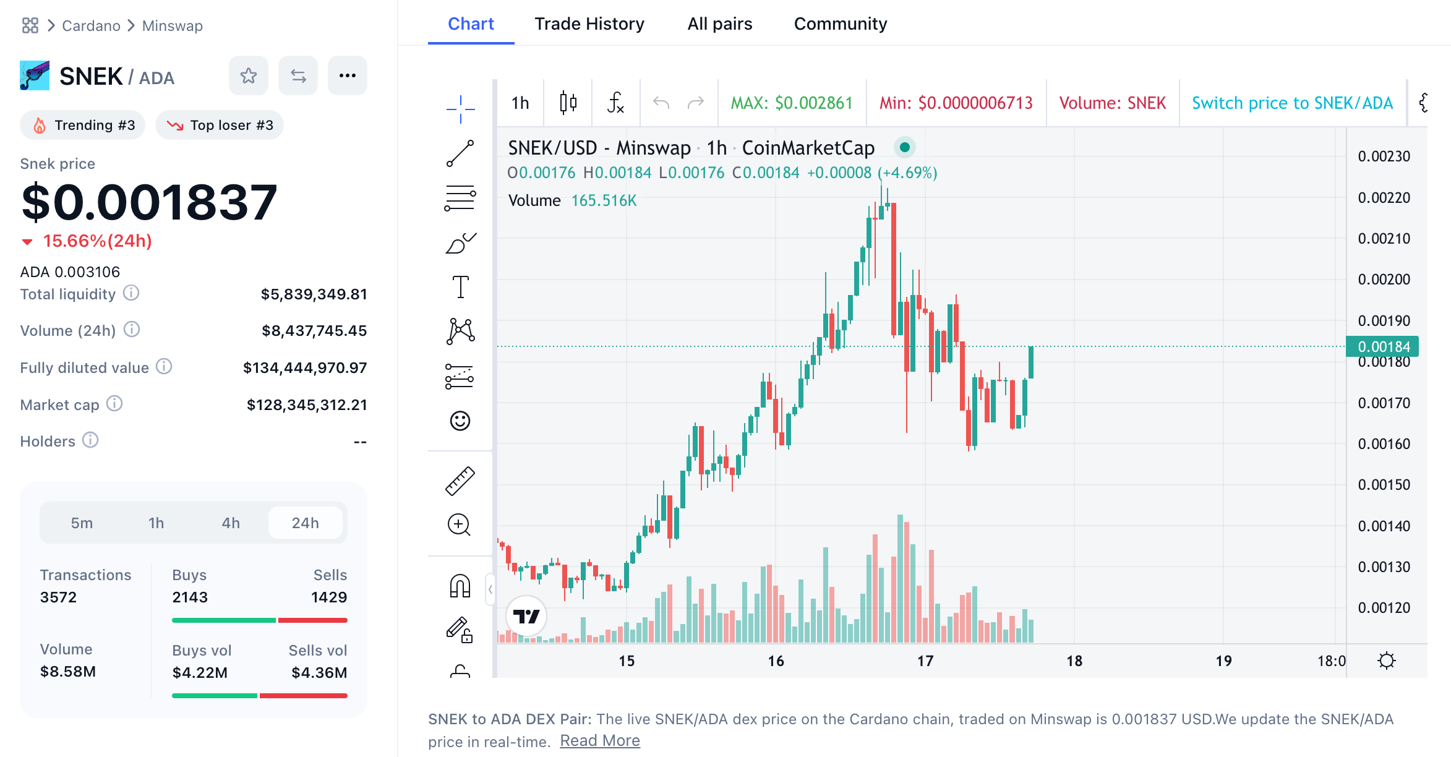Open the Chart tab

[x=471, y=24]
